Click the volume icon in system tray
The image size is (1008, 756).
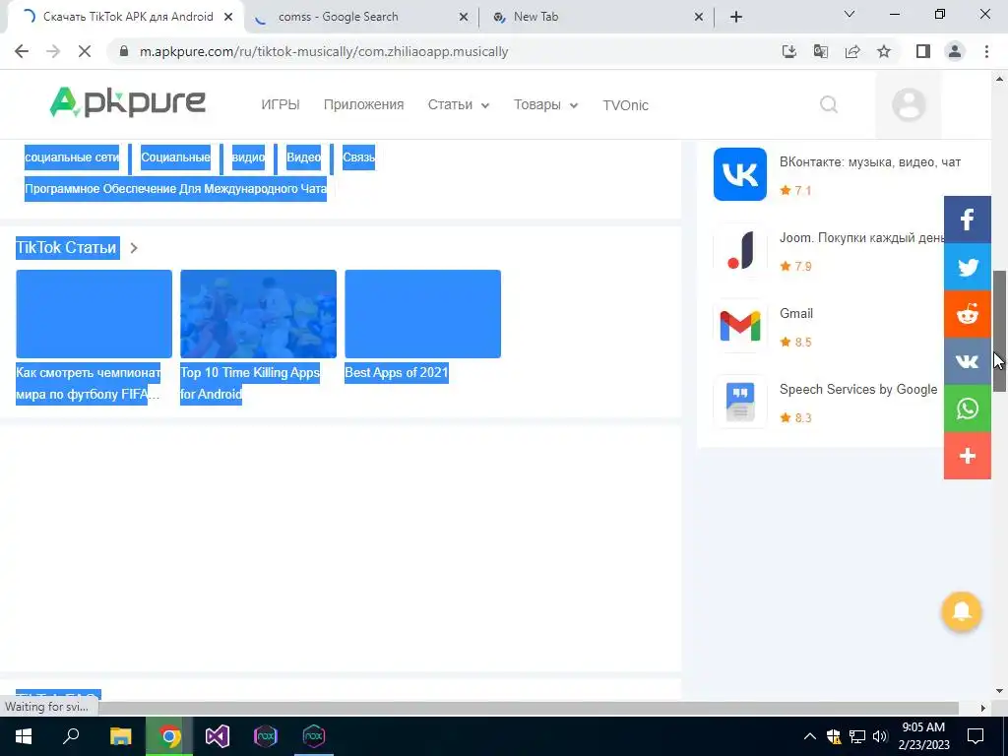[880, 736]
